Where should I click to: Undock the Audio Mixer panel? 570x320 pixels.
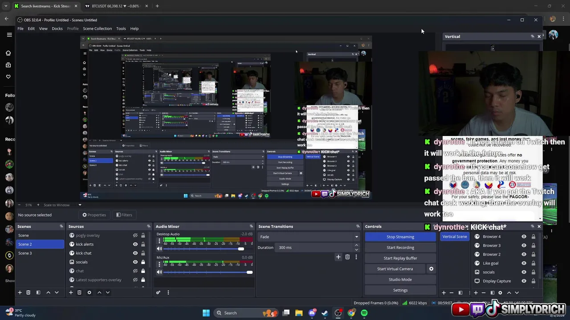(x=251, y=226)
